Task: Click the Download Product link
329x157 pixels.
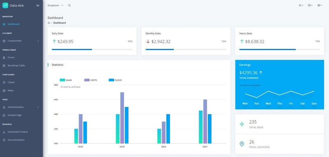Action: pyautogui.click(x=18, y=132)
